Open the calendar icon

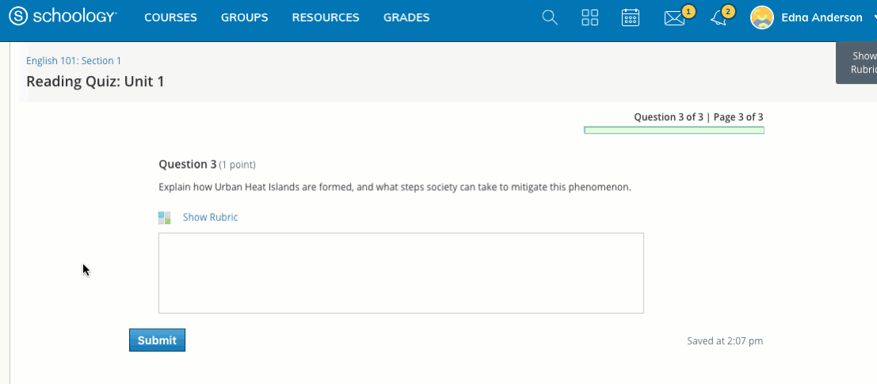pyautogui.click(x=631, y=17)
